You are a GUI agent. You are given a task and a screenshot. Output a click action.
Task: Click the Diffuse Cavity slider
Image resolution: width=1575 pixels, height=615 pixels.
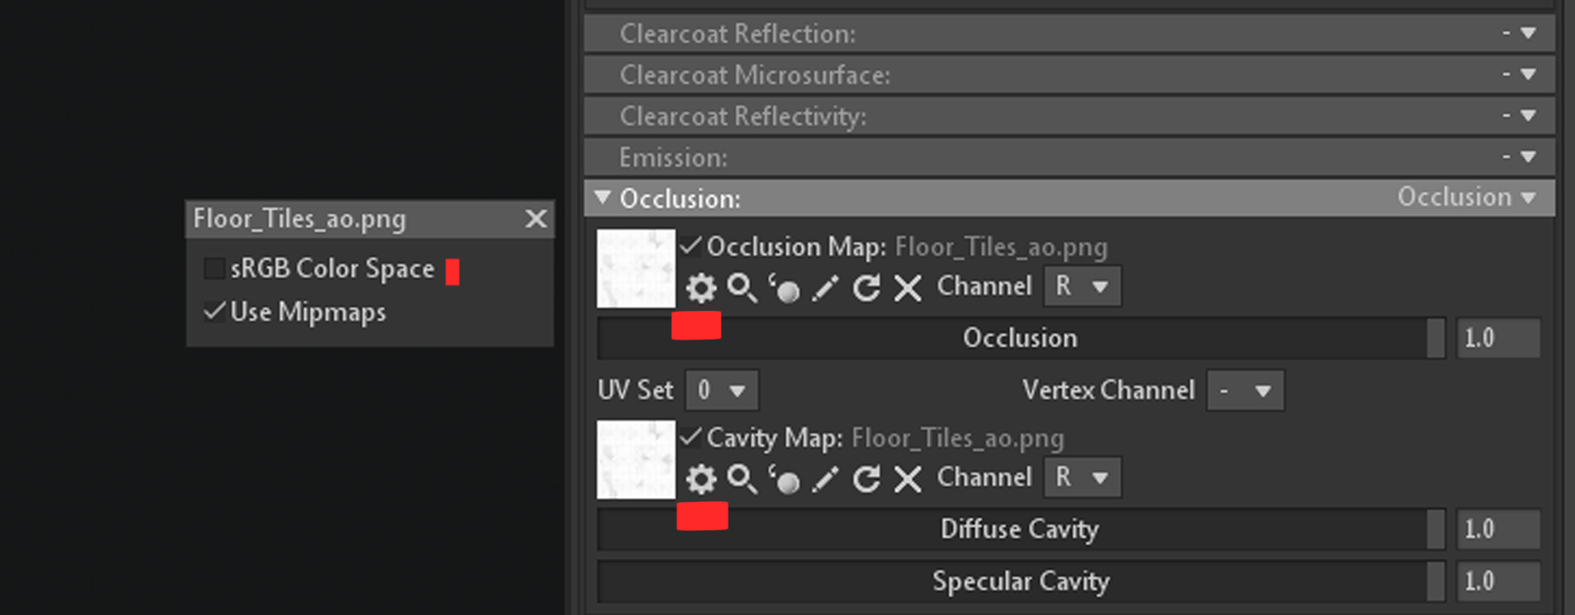point(1020,529)
